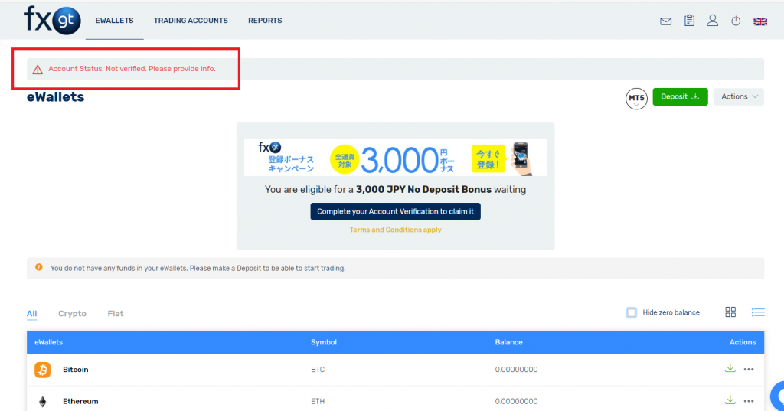Click the Ethereum row deposit arrow icon
Image resolution: width=784 pixels, height=411 pixels.
730,400
